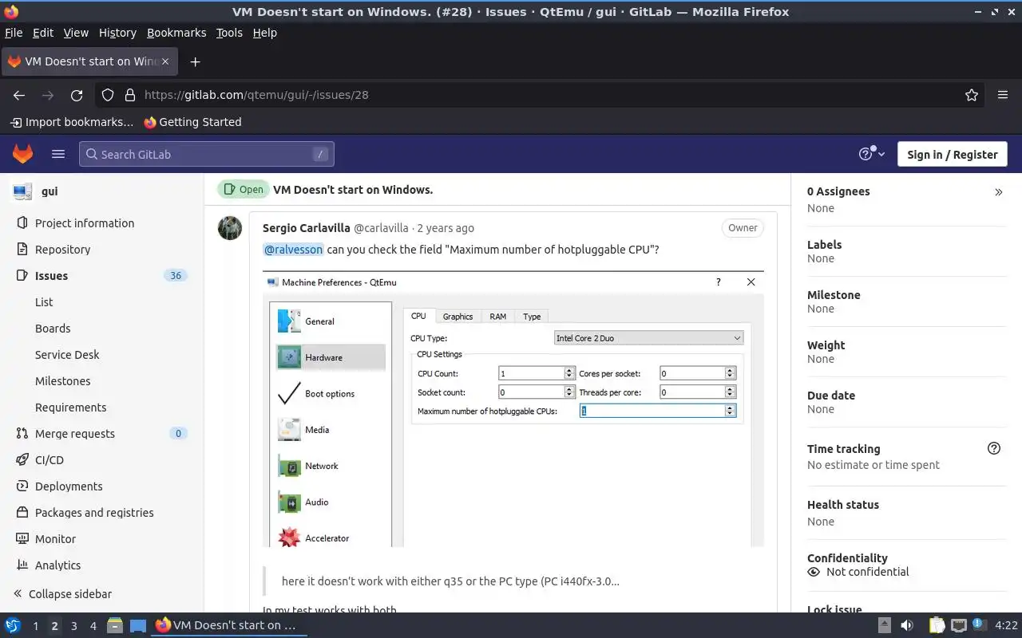Image resolution: width=1022 pixels, height=638 pixels.
Task: Click the CI/CD rocket icon
Action: pyautogui.click(x=22, y=460)
